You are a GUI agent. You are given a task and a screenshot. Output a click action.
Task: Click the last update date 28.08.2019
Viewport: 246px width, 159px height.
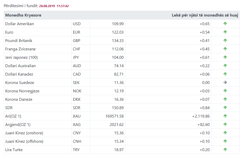point(47,6)
